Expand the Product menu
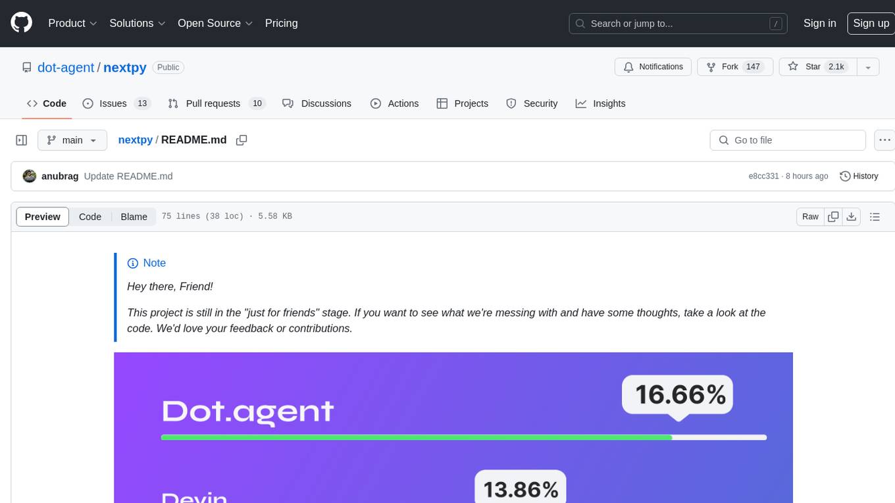The image size is (895, 503). pos(72,23)
